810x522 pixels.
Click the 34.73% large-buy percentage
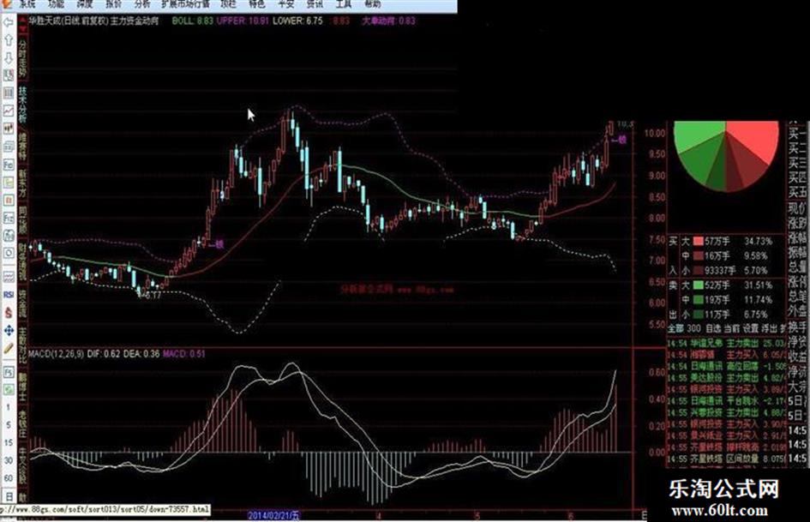(758, 241)
